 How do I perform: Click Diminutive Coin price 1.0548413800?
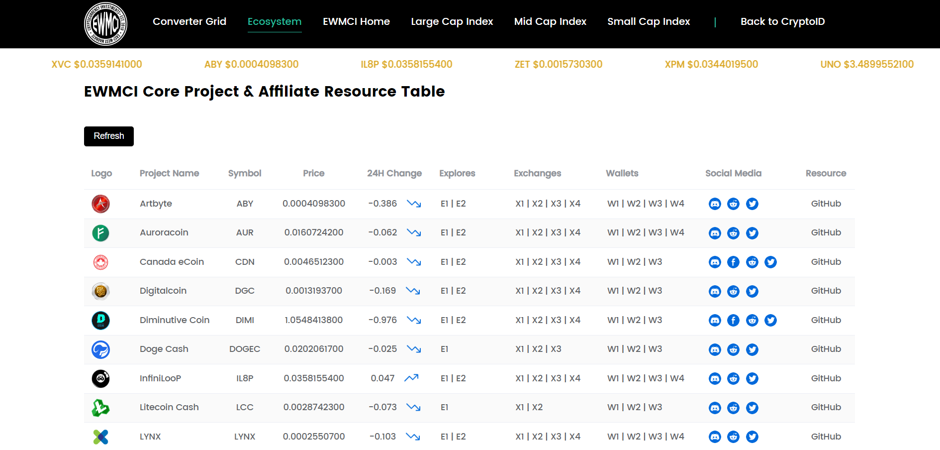(x=314, y=320)
